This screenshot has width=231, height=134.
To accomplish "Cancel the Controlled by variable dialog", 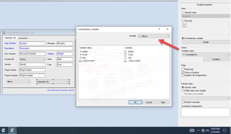I will [149, 102].
